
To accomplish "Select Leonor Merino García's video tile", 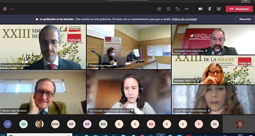I will pyautogui.click(x=213, y=100).
